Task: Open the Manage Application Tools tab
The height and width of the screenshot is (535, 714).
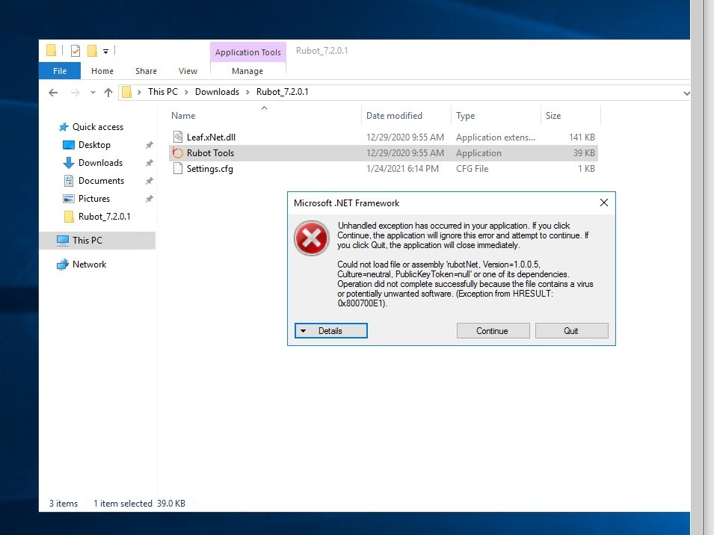Action: click(247, 71)
